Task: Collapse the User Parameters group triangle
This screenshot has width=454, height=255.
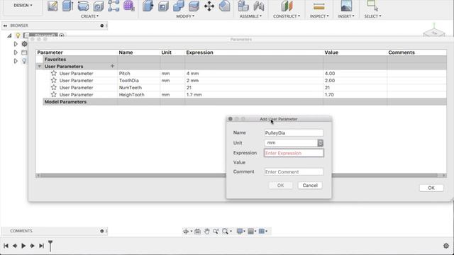Action: [x=40, y=67]
